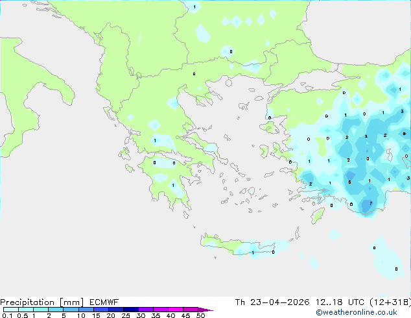Click the legend label '0.1'

(7, 315)
